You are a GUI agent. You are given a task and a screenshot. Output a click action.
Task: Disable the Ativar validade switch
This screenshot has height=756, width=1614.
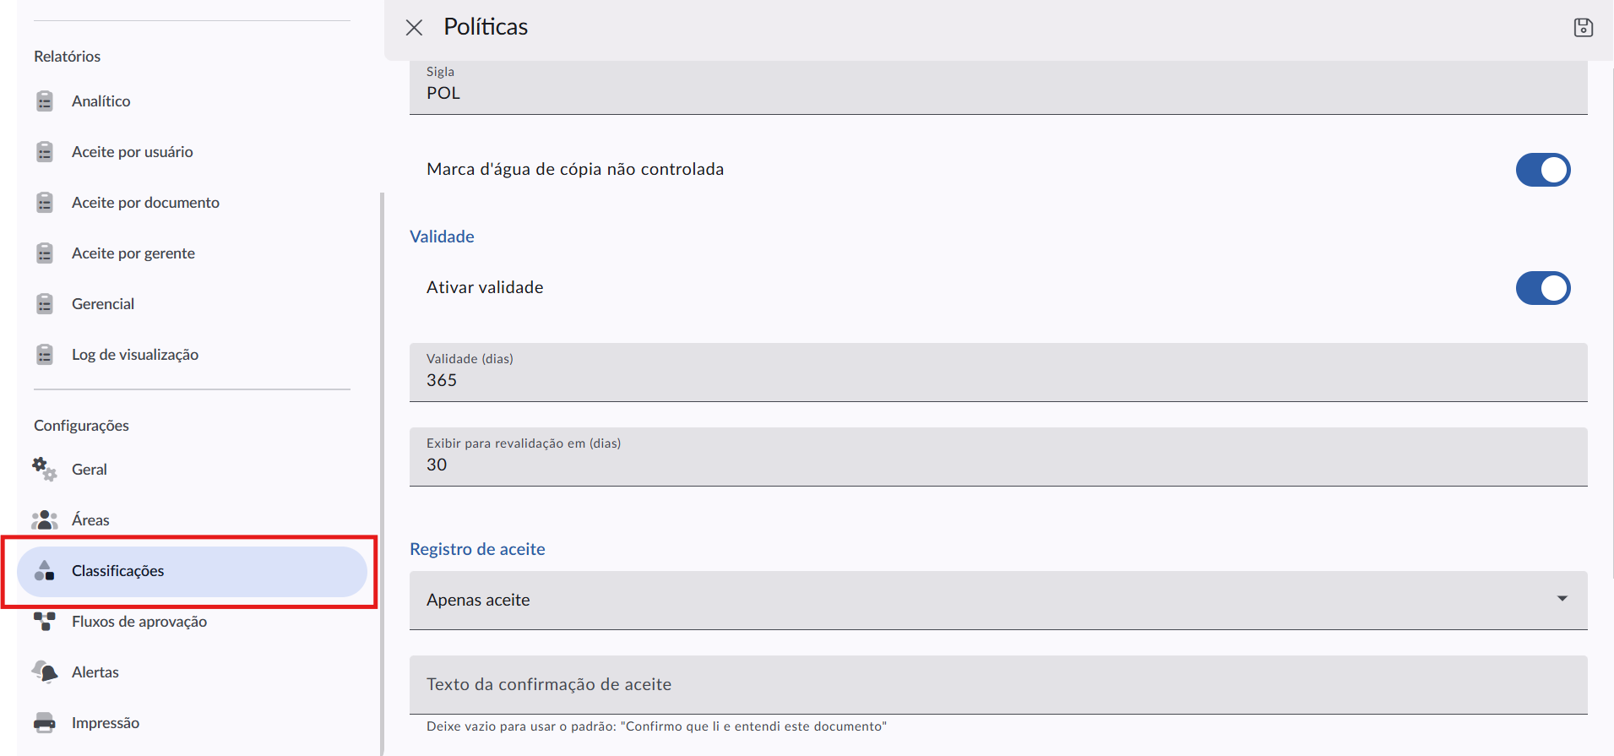pos(1543,288)
